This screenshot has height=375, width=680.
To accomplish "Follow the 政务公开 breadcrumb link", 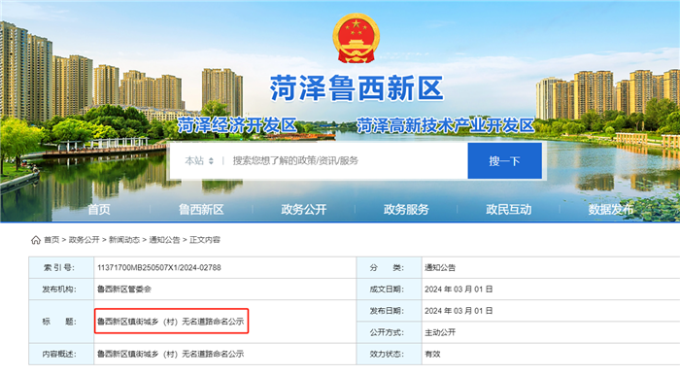I will coord(85,240).
